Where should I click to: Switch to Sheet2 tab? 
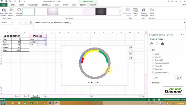click(x=26, y=96)
